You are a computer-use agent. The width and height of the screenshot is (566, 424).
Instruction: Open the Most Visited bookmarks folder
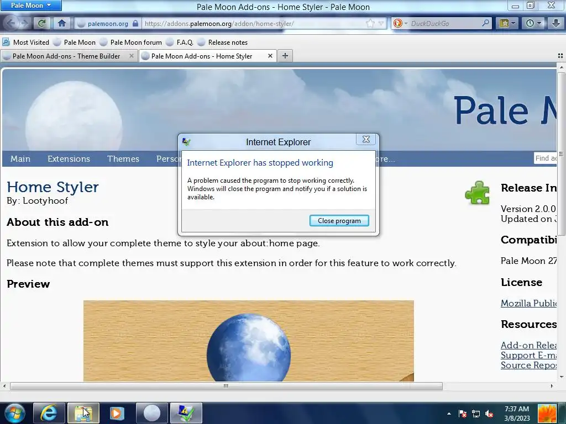(x=25, y=43)
